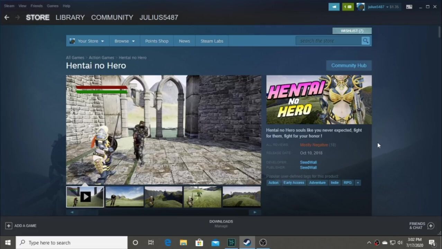Open the LIBRARY tab

[x=70, y=17]
